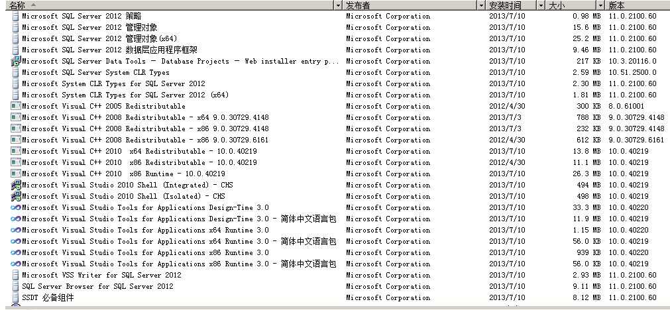Image resolution: width=670 pixels, height=310 pixels.
Task: Click the version value 8.0.61001
Action: coord(626,107)
